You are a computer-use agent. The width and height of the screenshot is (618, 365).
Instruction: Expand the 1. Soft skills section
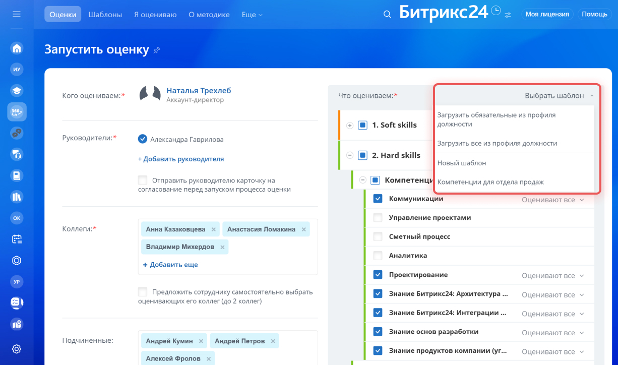(350, 125)
